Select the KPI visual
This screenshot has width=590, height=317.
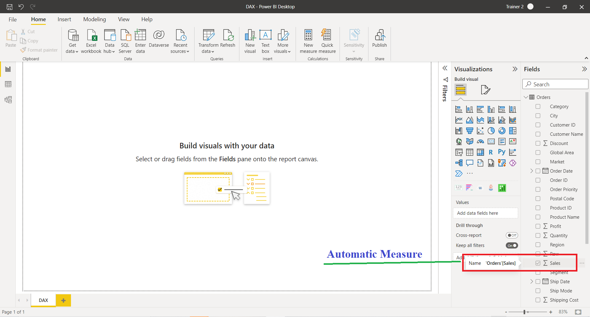pyautogui.click(x=513, y=141)
